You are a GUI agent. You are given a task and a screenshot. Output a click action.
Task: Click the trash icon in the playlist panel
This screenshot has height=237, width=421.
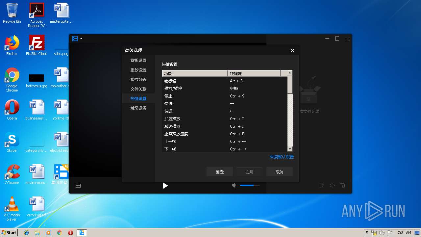(x=343, y=185)
